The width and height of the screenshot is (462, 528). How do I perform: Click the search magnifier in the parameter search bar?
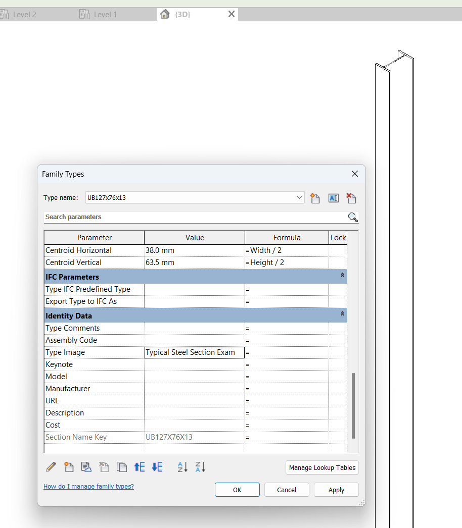(352, 217)
